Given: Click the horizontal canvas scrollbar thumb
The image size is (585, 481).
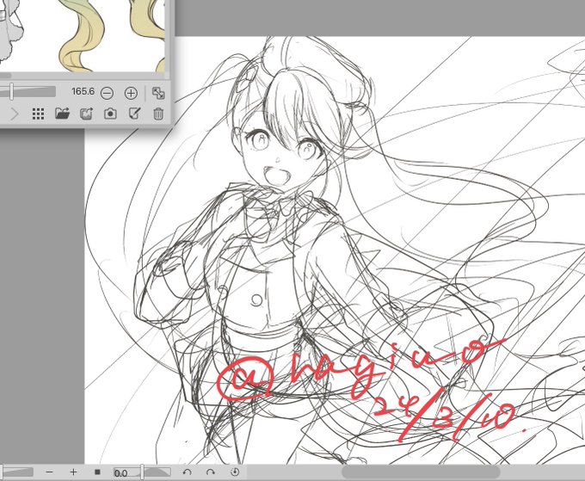Looking at the screenshot, I should tap(421, 472).
